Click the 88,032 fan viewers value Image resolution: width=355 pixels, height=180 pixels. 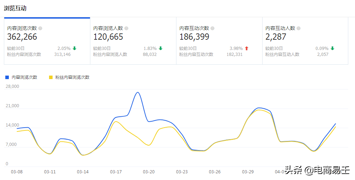[150, 54]
